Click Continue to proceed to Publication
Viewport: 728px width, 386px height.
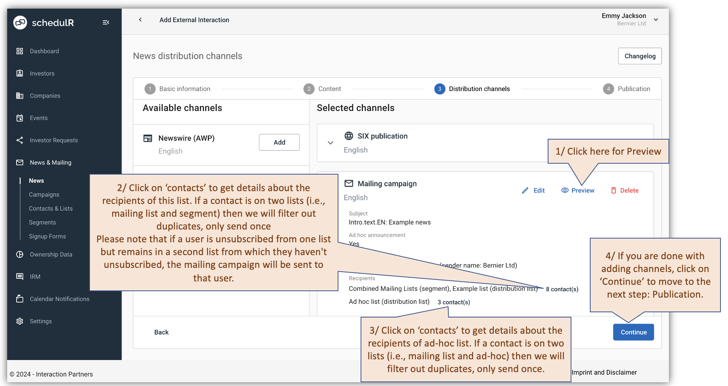(x=633, y=332)
